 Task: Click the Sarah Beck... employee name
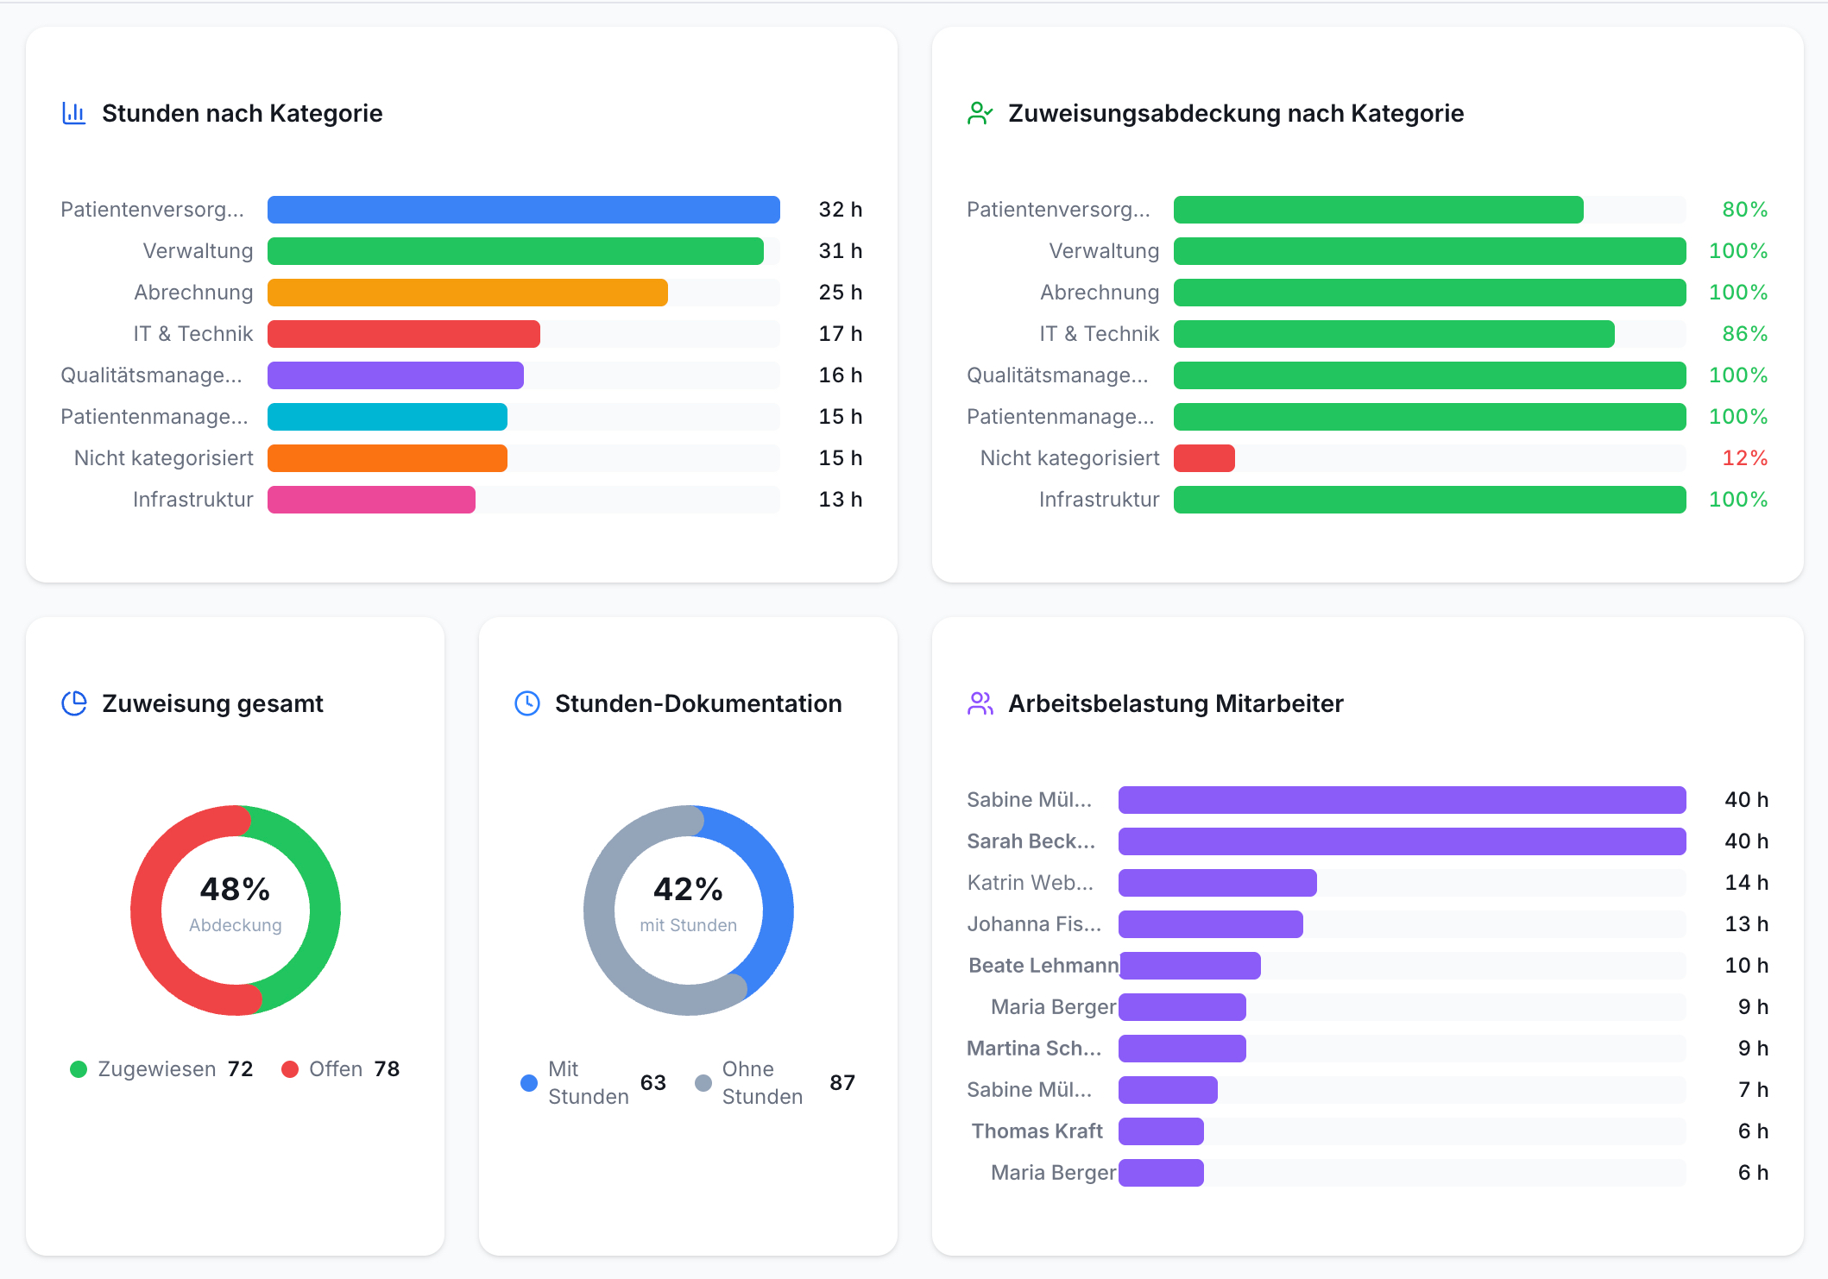pyautogui.click(x=1031, y=841)
